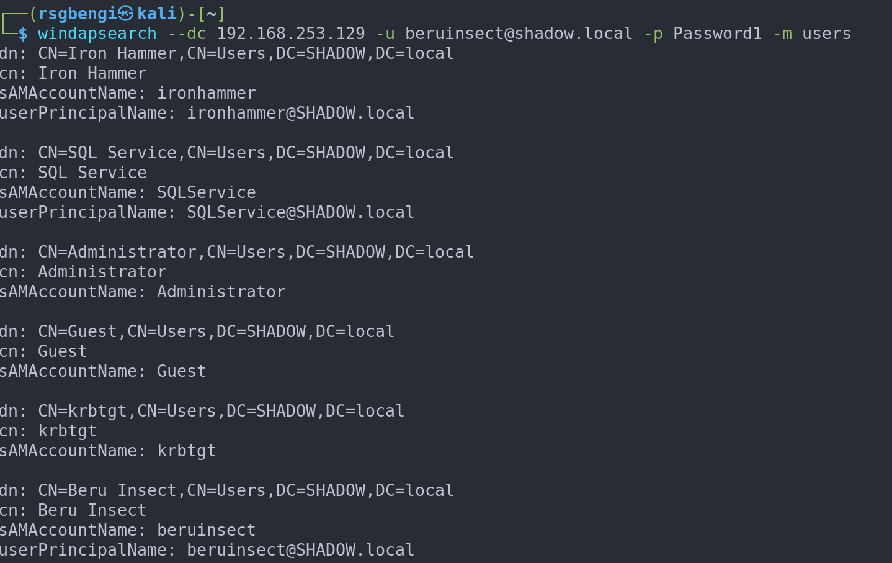
Task: Click the beruinsect@shadow.local argument in command line
Action: tap(519, 34)
